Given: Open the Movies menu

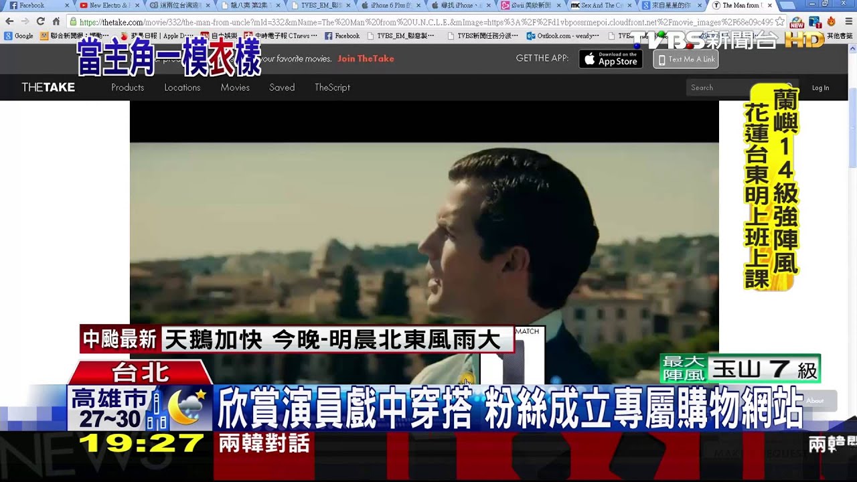Looking at the screenshot, I should tap(235, 87).
